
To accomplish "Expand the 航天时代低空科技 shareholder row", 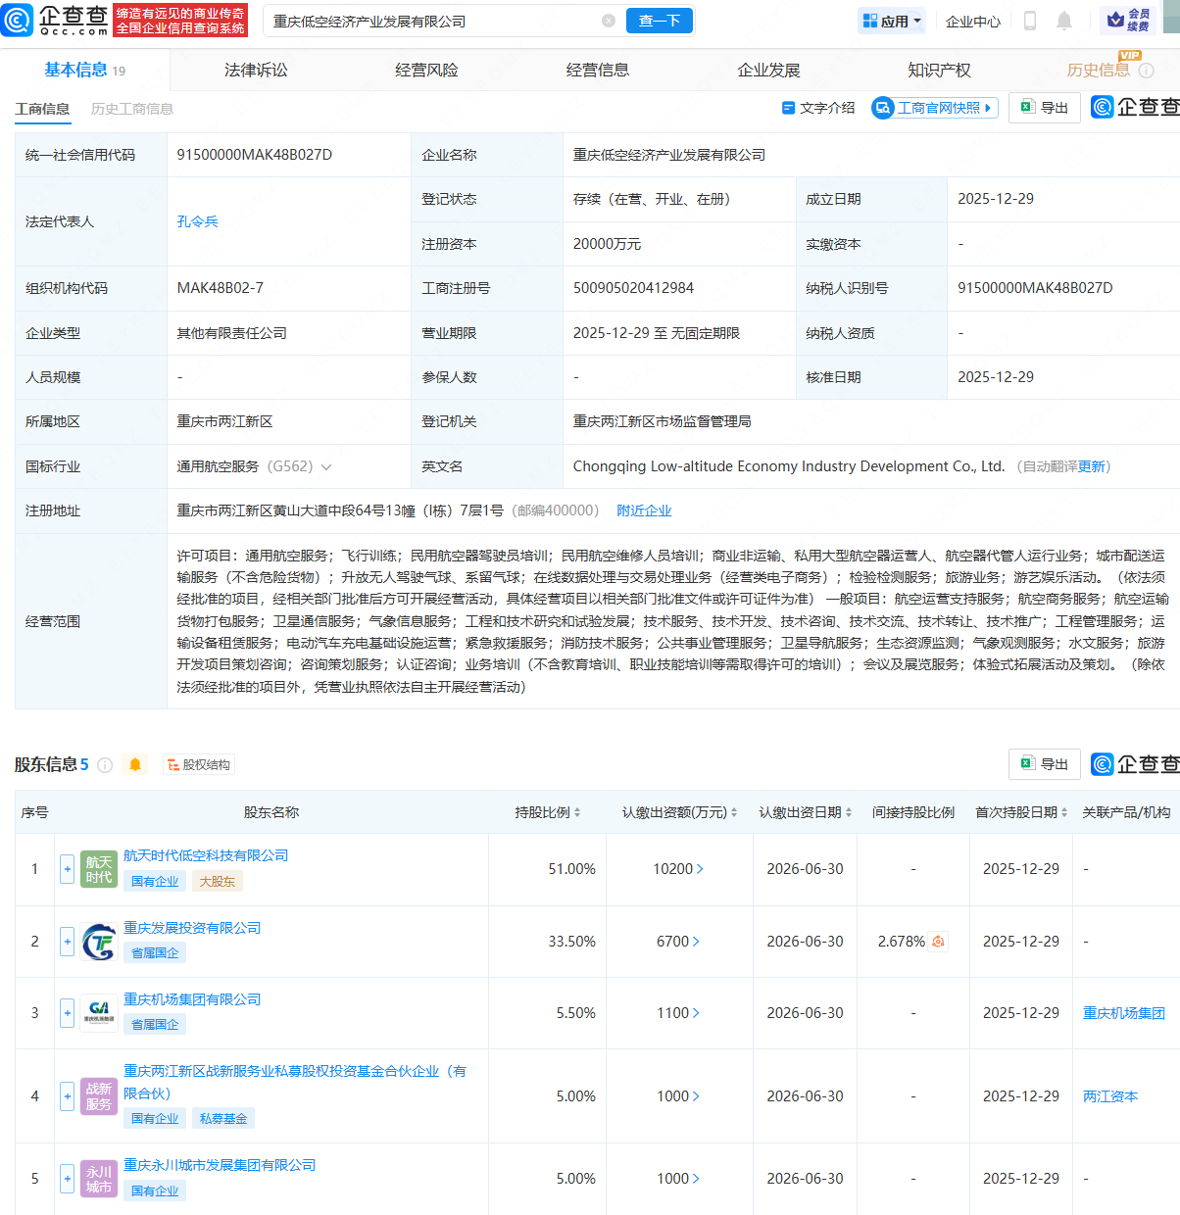I will pyautogui.click(x=67, y=868).
